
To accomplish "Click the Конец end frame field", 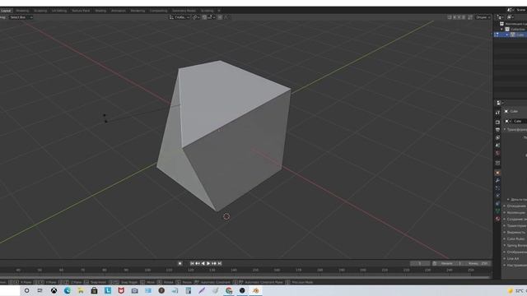I will pos(478,263).
